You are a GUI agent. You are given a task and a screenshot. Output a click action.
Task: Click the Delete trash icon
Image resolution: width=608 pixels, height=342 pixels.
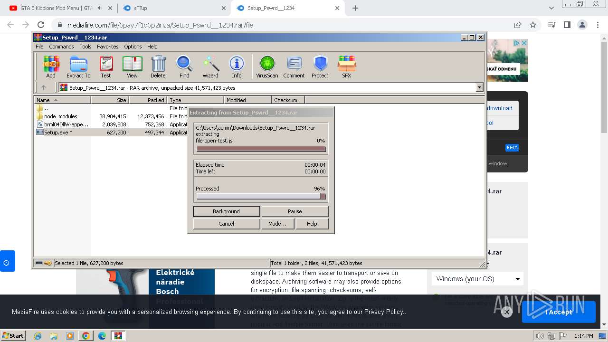pyautogui.click(x=158, y=67)
